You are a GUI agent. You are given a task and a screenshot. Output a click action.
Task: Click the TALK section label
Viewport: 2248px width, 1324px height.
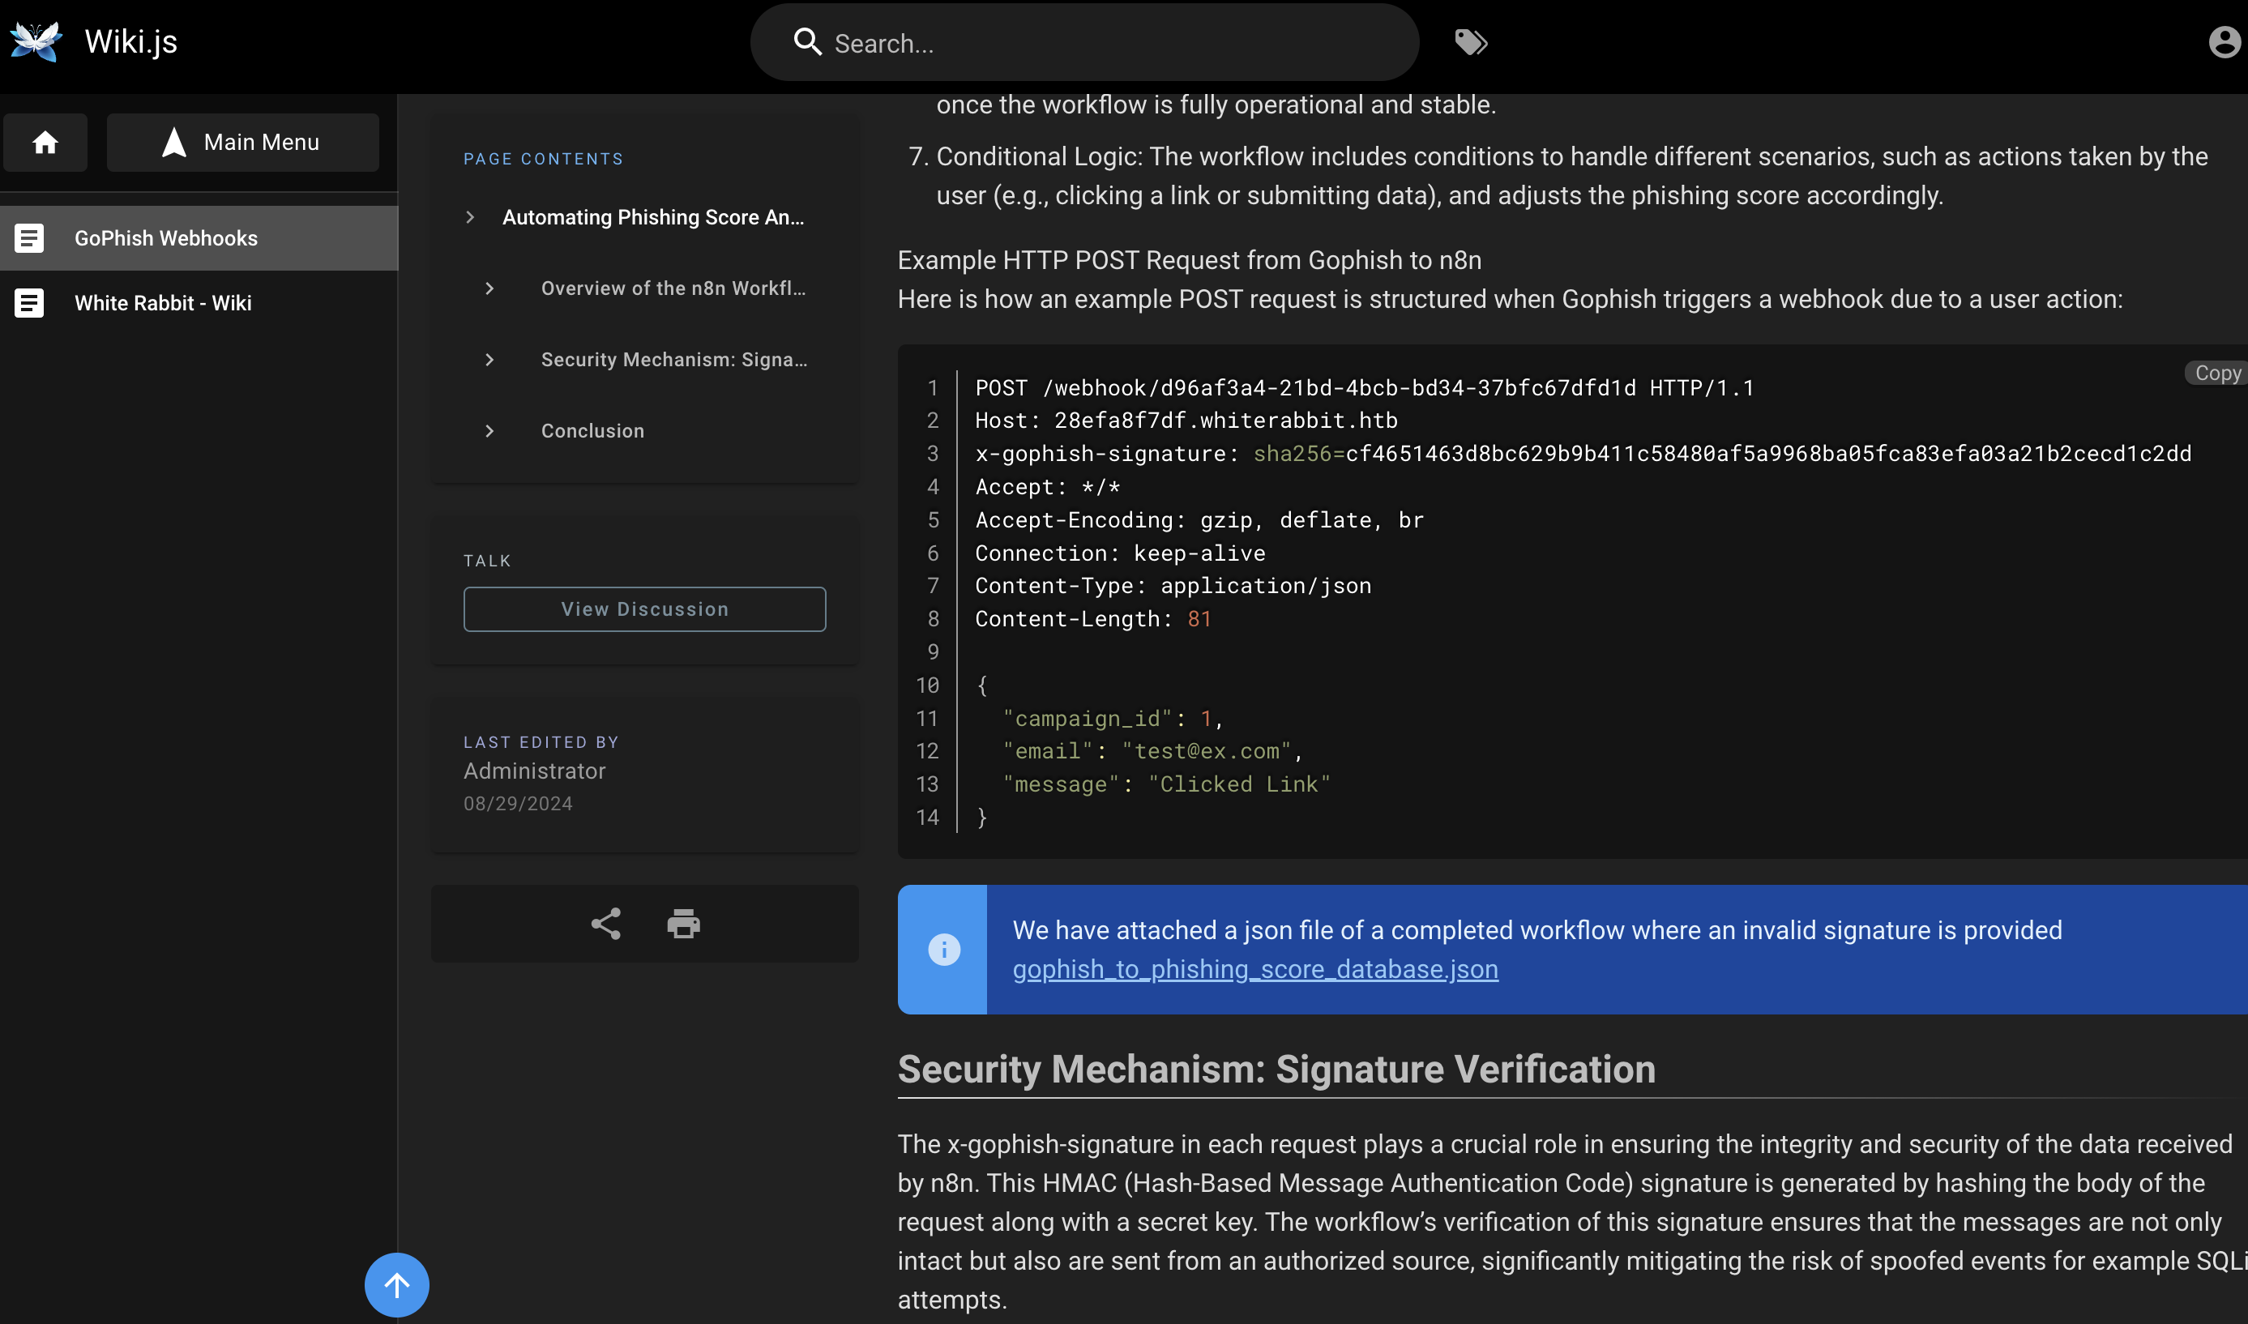pyautogui.click(x=487, y=562)
